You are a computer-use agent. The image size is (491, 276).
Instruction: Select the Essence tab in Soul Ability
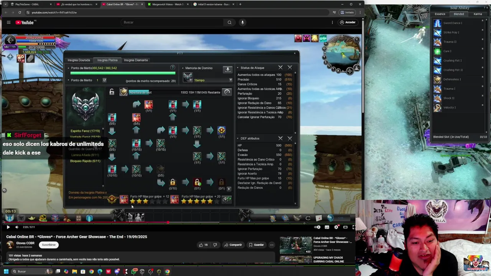click(x=440, y=14)
